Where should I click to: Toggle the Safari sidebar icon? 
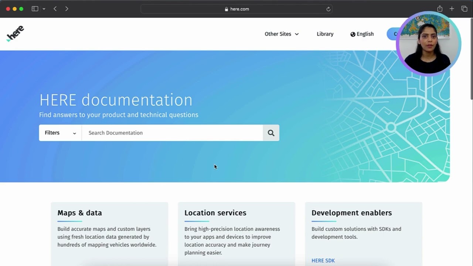(x=35, y=9)
